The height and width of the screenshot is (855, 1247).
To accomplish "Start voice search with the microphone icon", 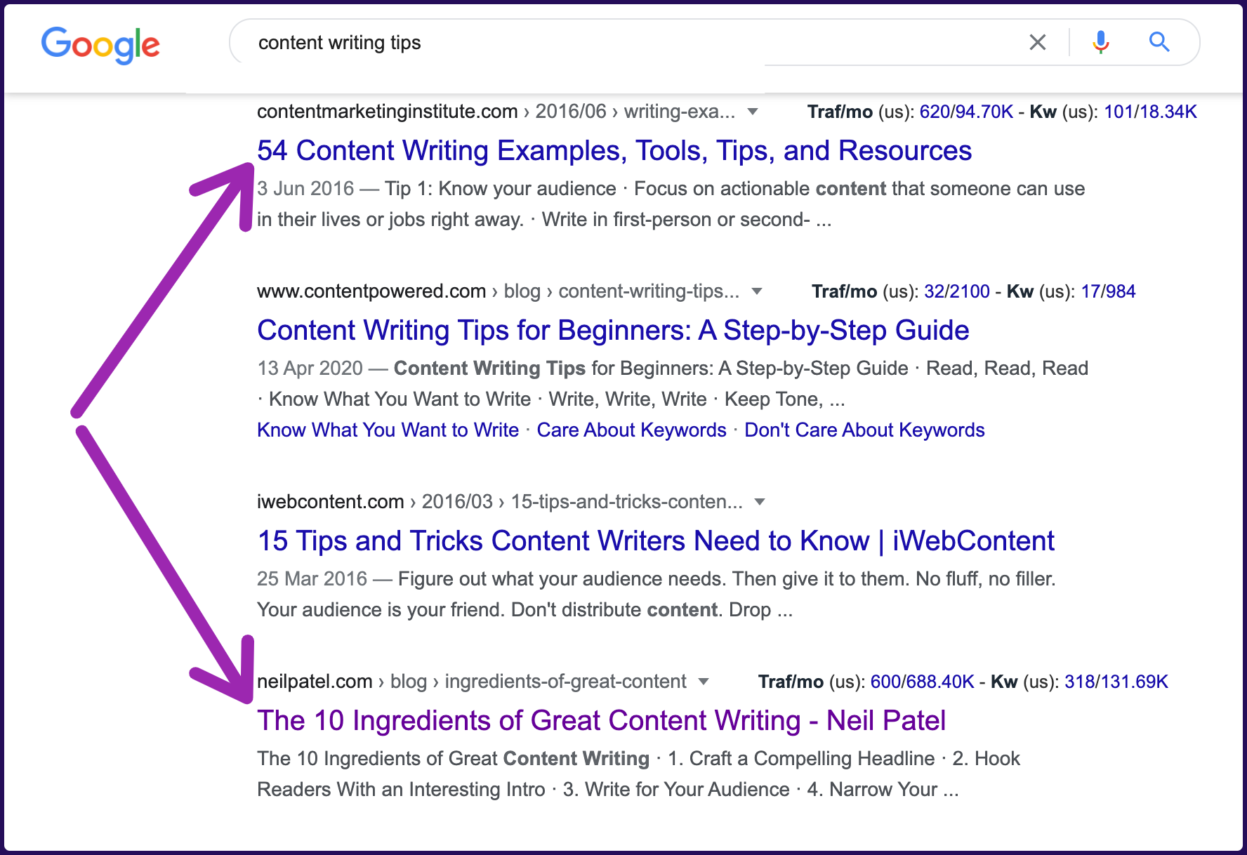I will coord(1100,43).
